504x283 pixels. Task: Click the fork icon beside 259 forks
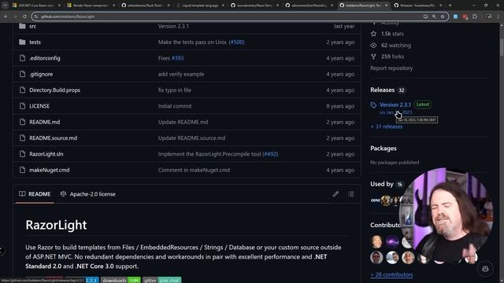tap(373, 57)
